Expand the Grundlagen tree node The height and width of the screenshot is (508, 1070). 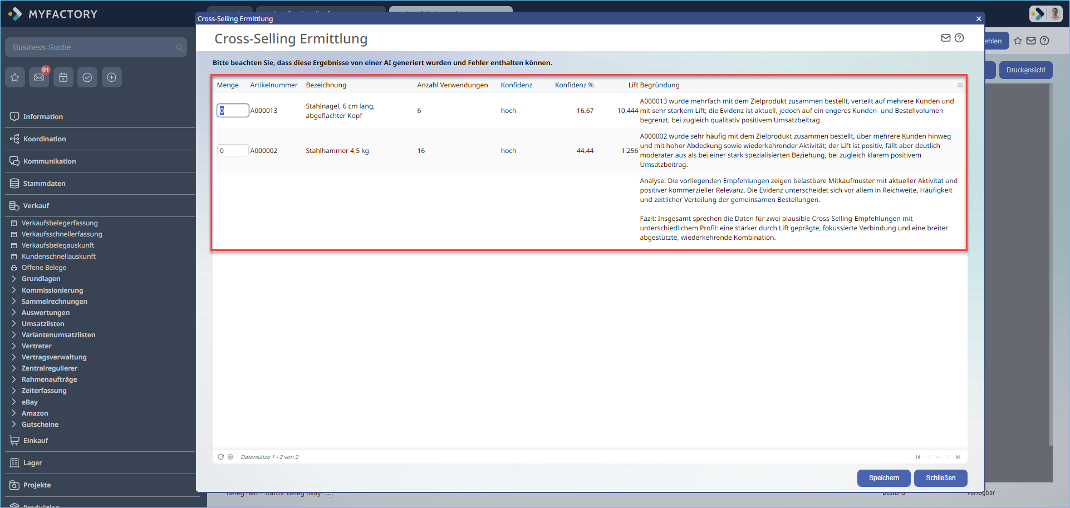tap(14, 279)
